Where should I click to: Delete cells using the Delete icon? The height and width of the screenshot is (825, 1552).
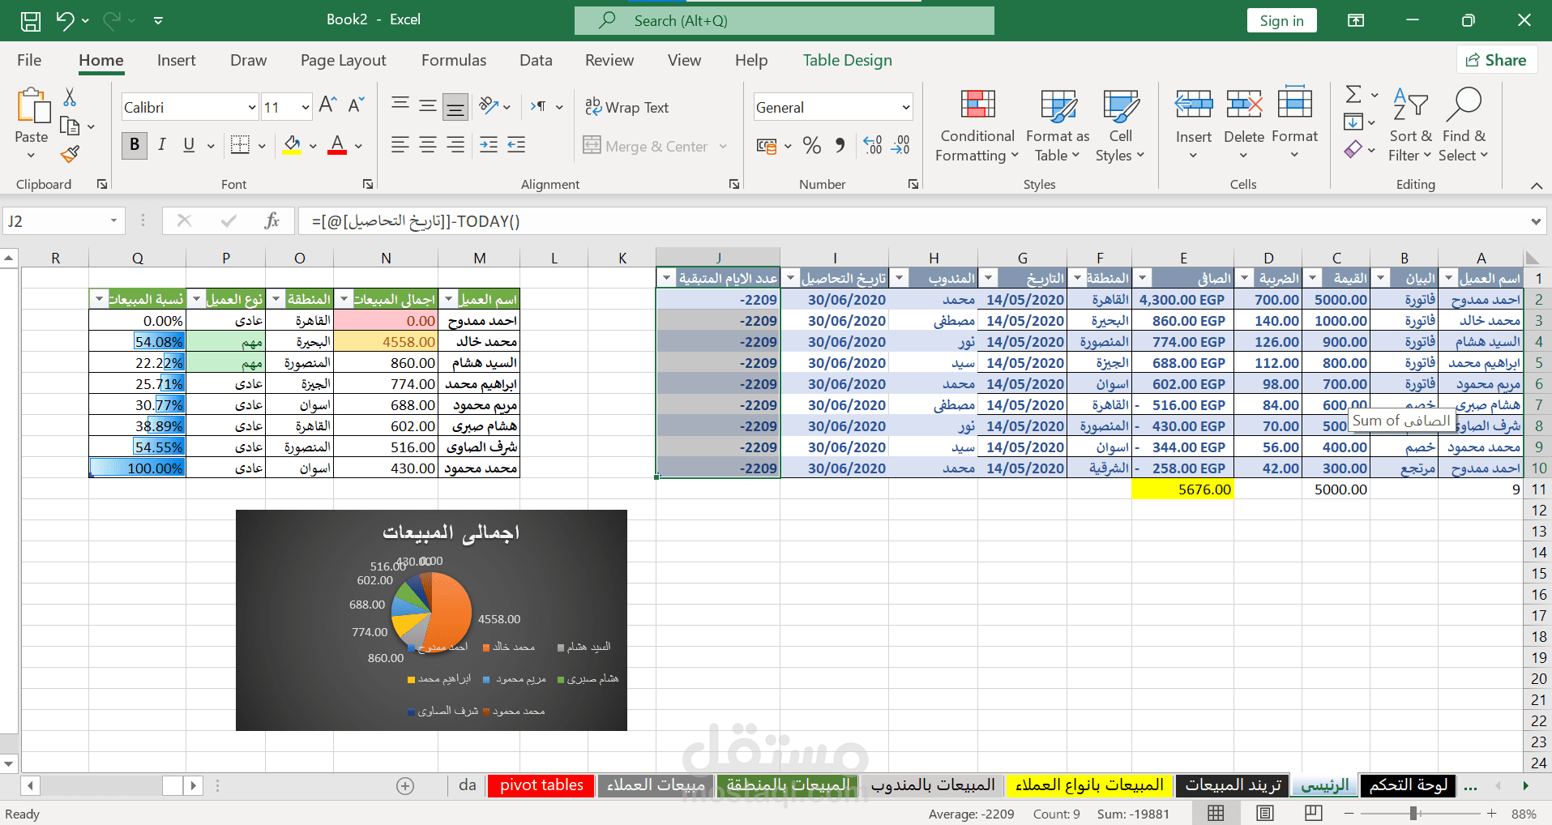pos(1244,105)
